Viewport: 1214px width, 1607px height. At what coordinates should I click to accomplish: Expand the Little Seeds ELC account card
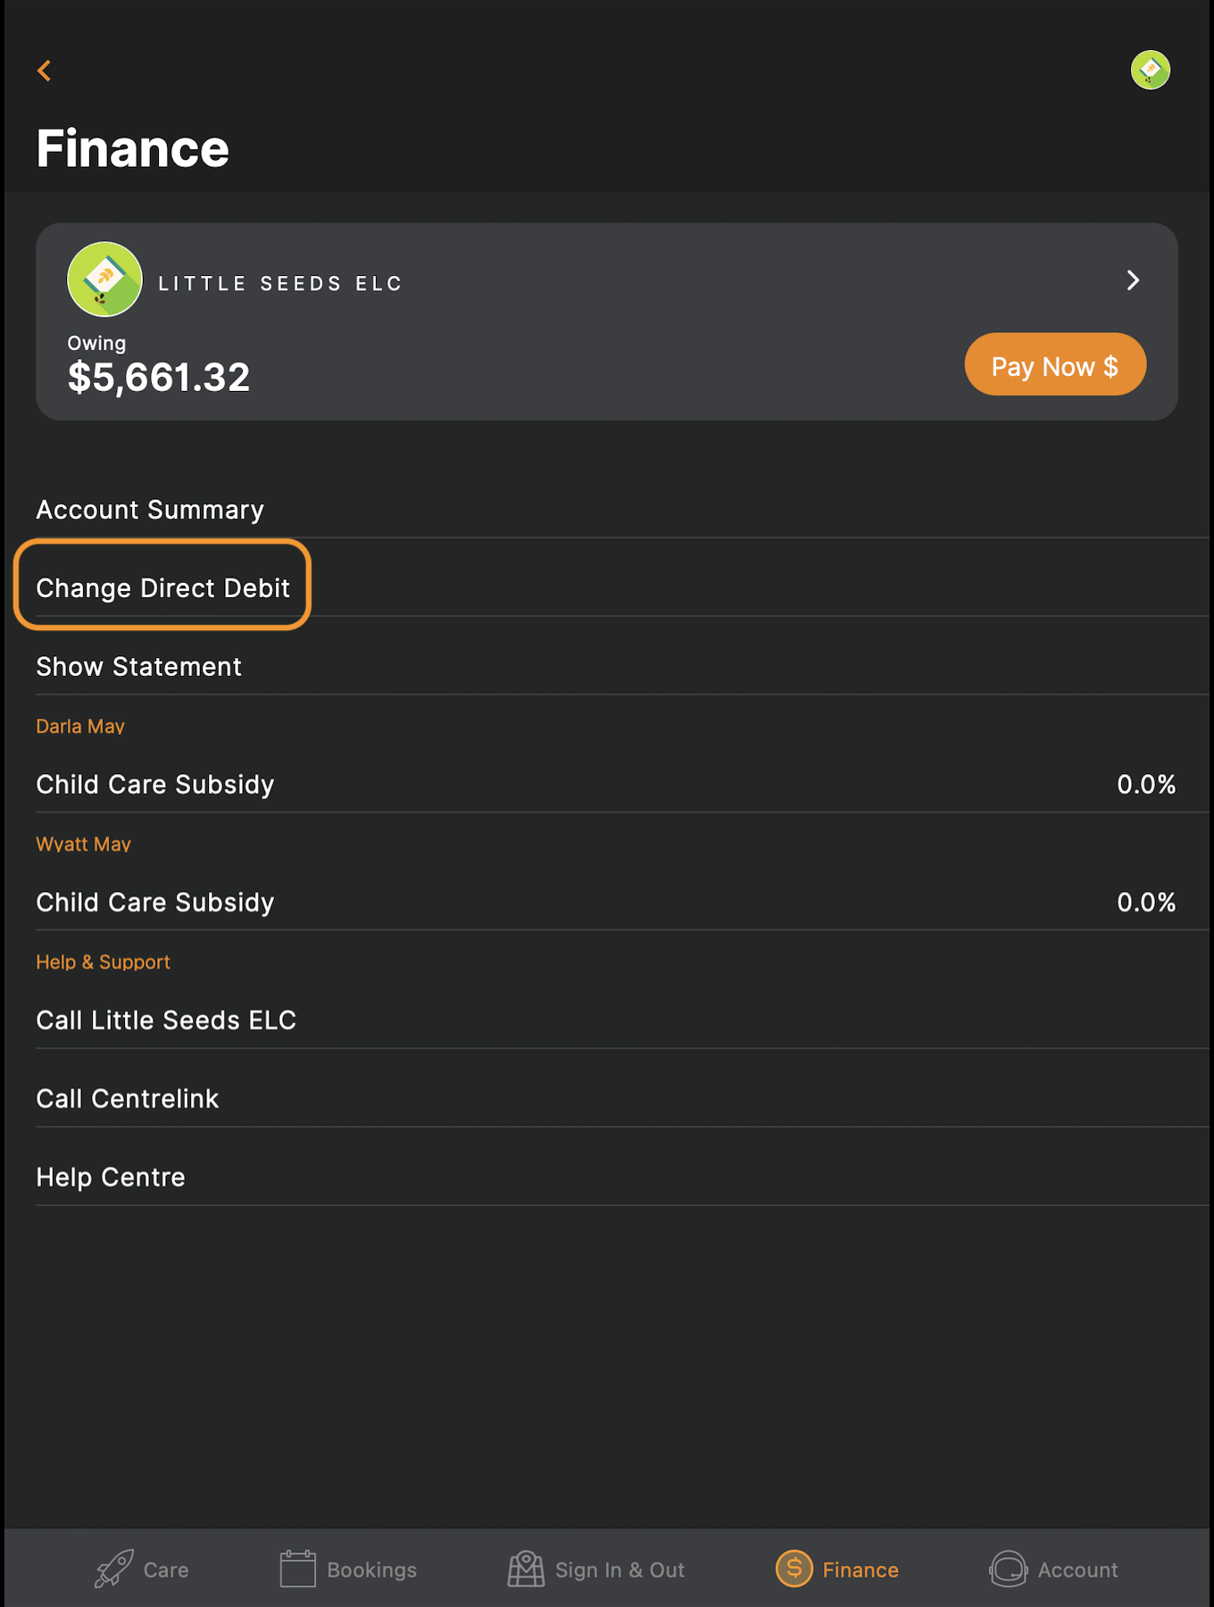(1132, 280)
